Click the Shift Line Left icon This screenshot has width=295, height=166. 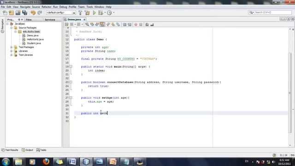pyautogui.click(x=124, y=24)
